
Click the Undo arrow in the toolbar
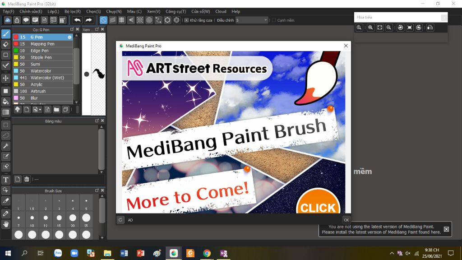pyautogui.click(x=77, y=20)
